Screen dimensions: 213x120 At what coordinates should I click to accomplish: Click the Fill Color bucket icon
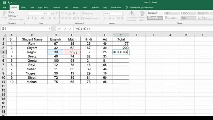tap(50, 18)
